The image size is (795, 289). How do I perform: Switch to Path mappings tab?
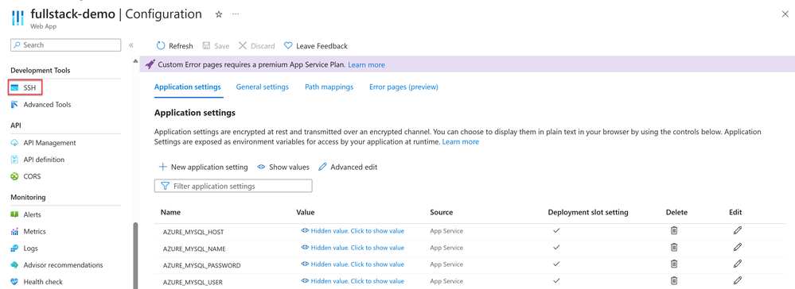pyautogui.click(x=329, y=87)
